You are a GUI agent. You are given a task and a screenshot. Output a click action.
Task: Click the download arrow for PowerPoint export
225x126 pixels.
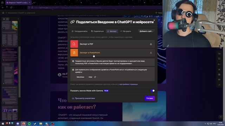click(151, 53)
